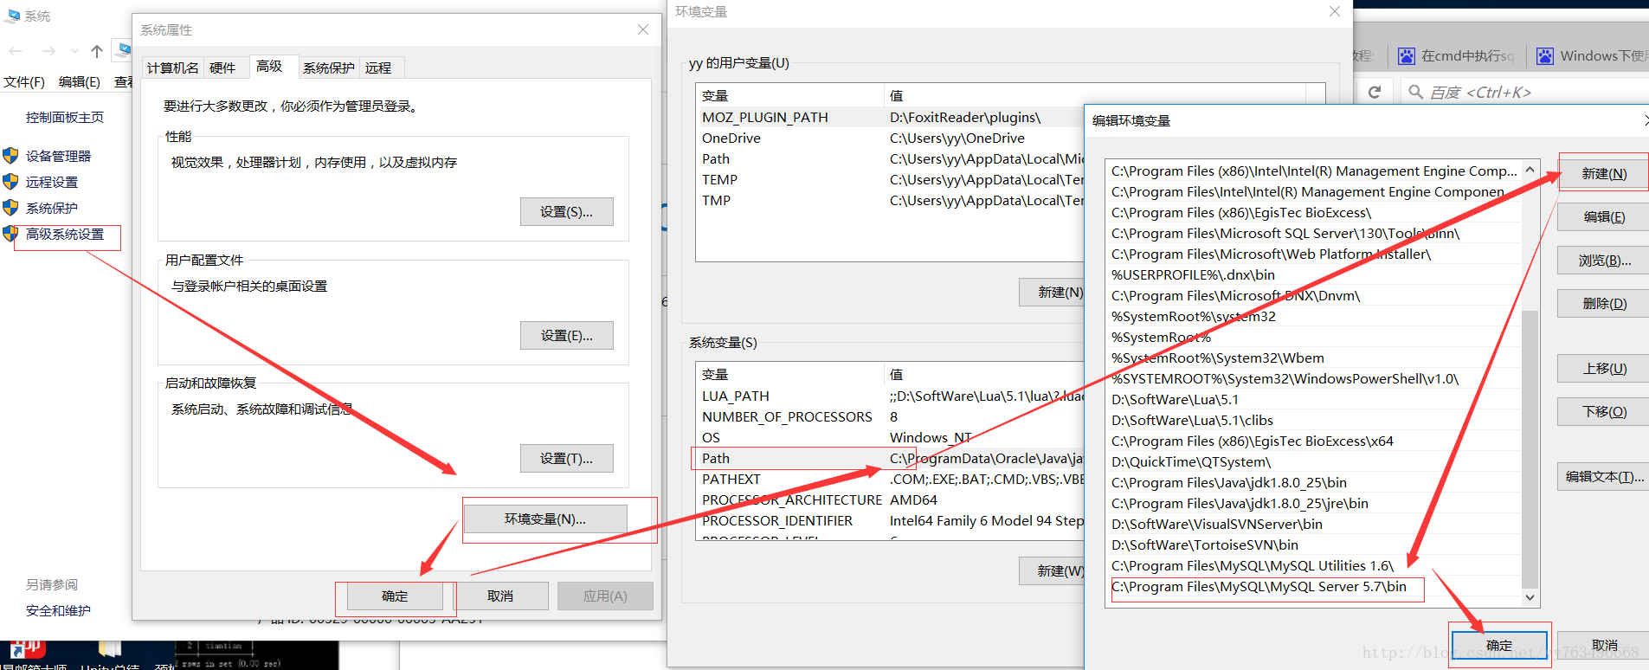The height and width of the screenshot is (670, 1649).
Task: Click the shield icon beside 设备管理器
Action: [10, 156]
